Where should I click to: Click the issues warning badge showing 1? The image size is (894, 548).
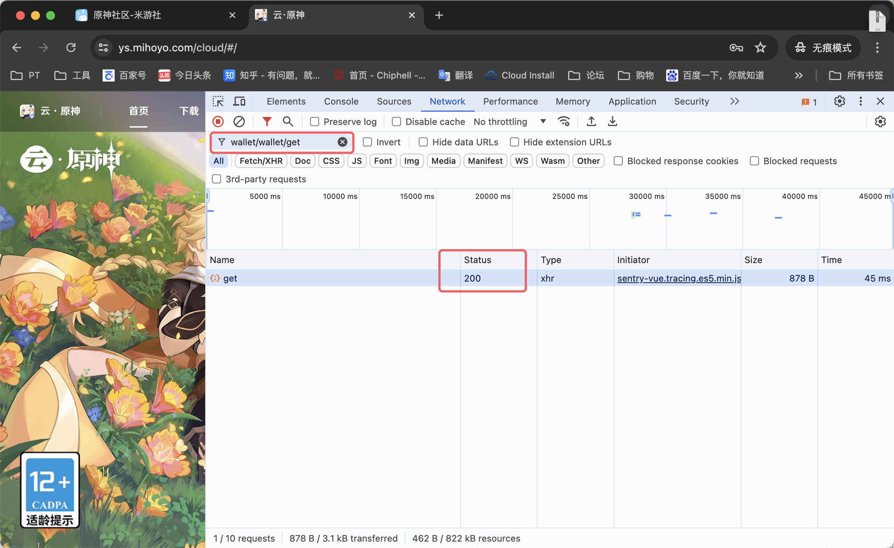pos(809,102)
